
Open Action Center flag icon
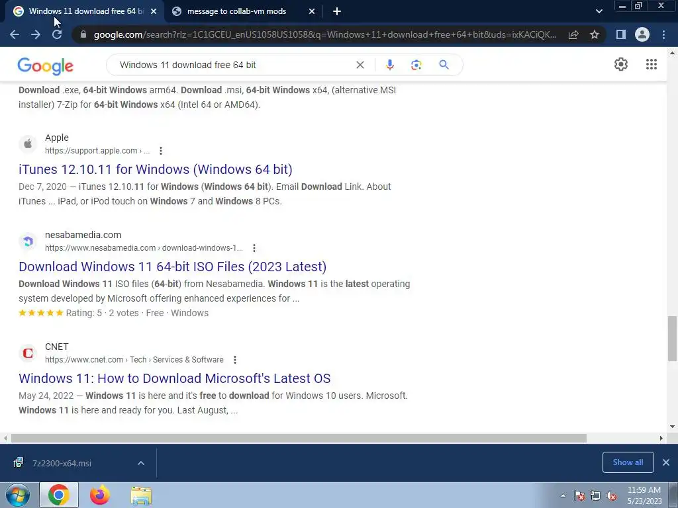(x=579, y=496)
